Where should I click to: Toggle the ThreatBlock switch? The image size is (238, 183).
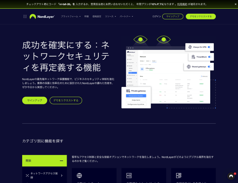coord(210,57)
